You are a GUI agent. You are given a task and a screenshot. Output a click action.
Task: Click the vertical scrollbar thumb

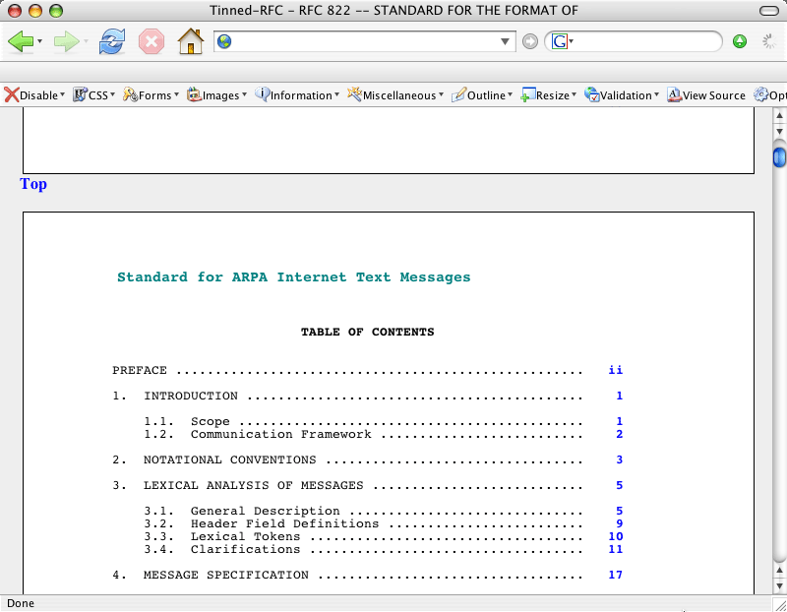779,156
